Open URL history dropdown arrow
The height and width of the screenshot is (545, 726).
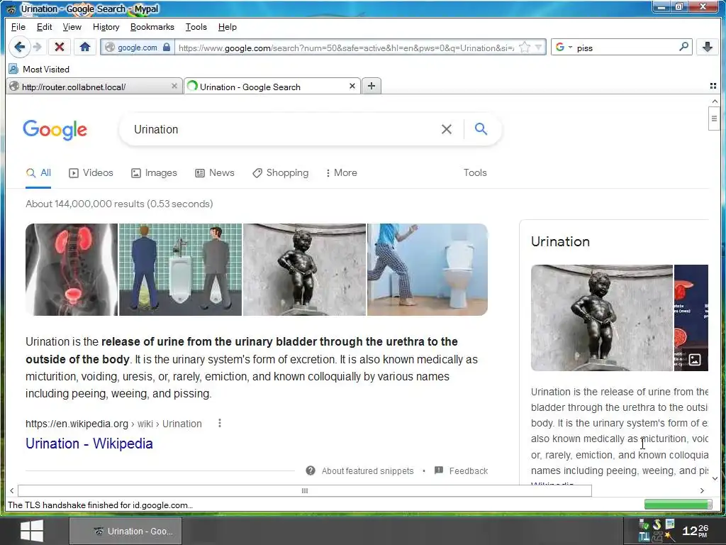539,48
